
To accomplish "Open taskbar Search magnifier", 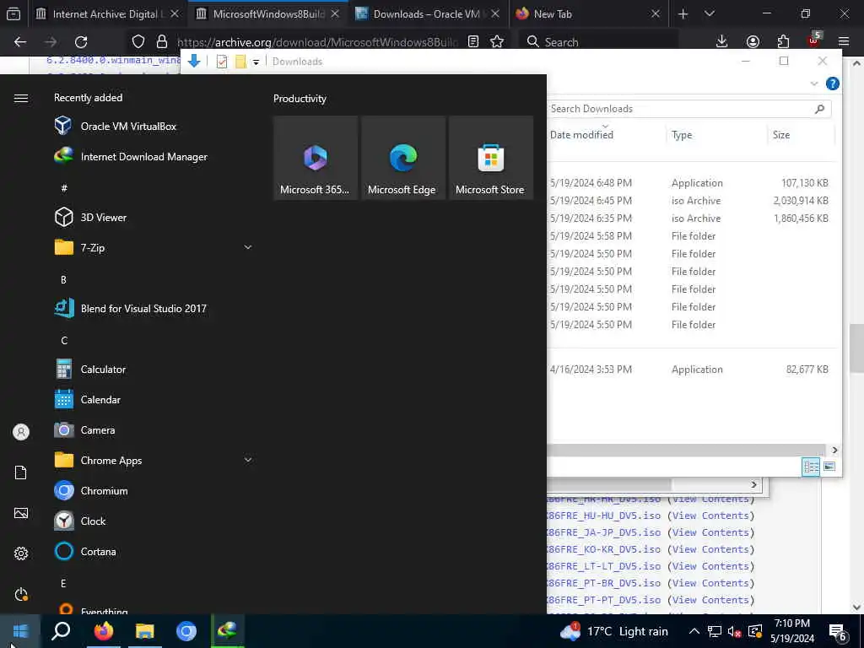I will pos(61,630).
